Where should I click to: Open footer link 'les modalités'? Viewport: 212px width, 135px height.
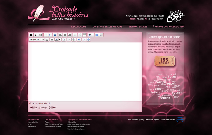click(33, 122)
